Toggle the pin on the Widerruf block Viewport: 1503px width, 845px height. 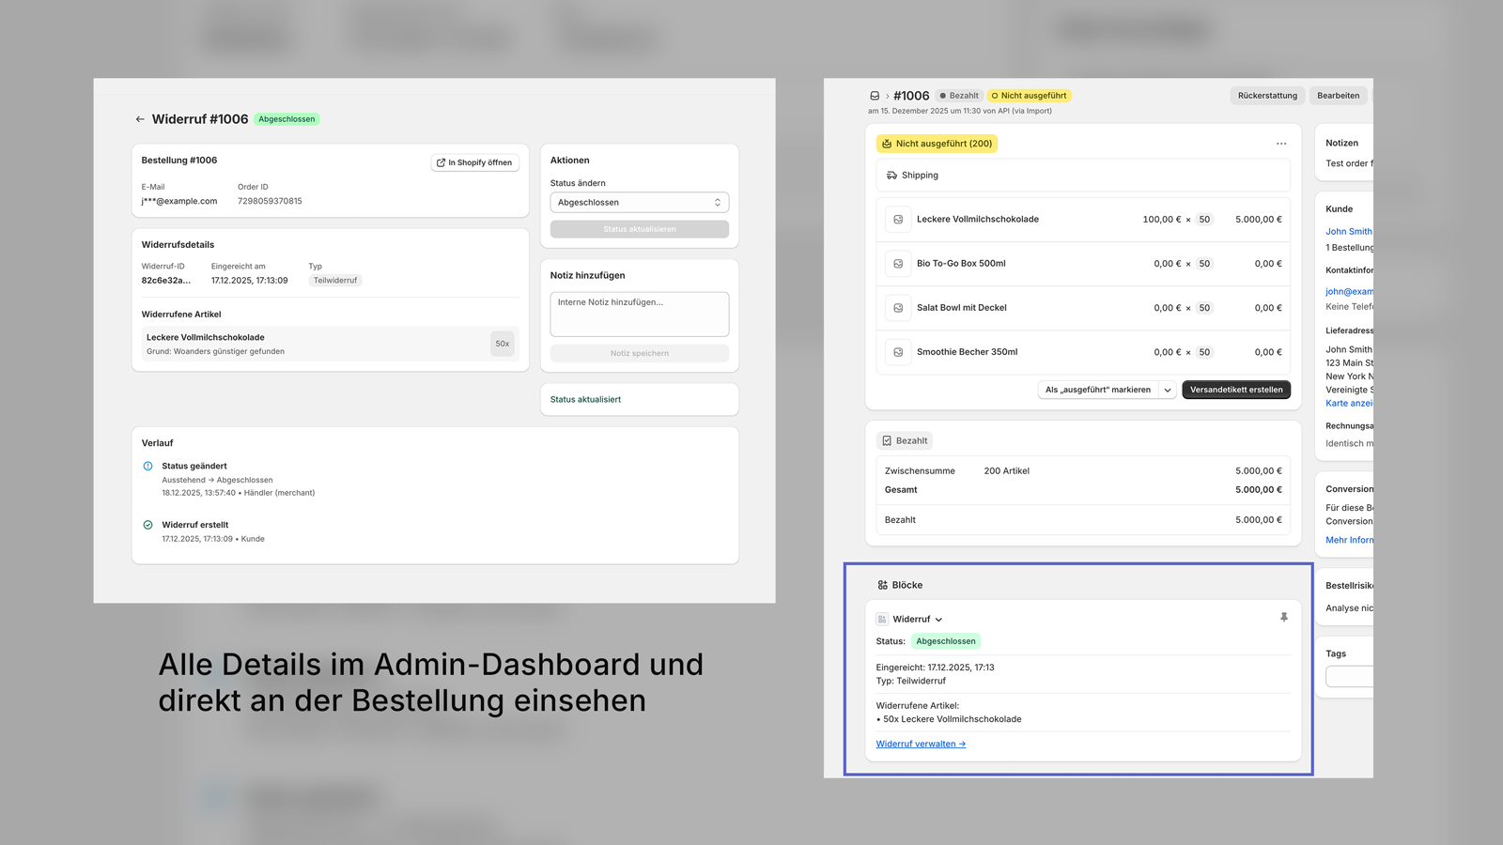click(x=1283, y=618)
